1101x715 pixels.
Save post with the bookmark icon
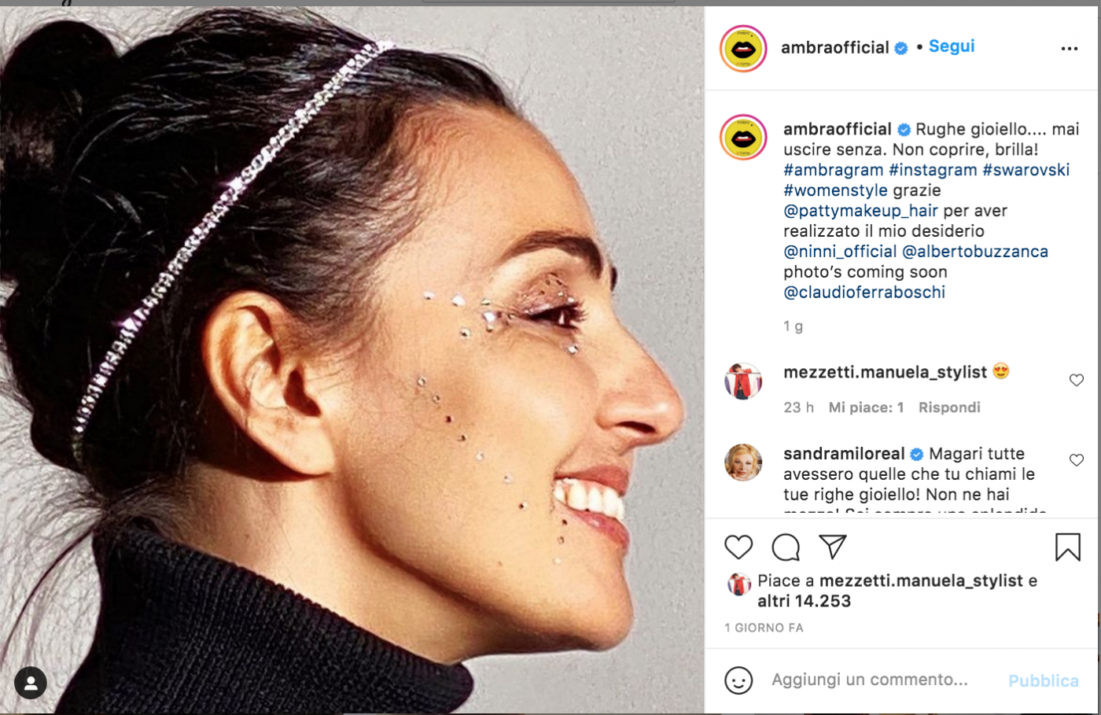1068,547
